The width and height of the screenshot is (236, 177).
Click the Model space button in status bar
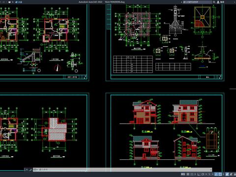[183, 174]
